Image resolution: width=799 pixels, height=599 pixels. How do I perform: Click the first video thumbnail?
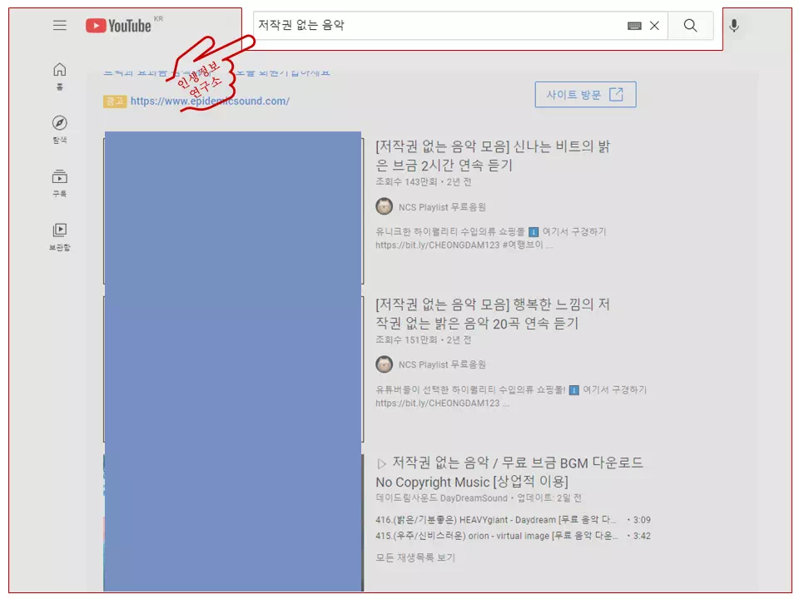[232, 205]
